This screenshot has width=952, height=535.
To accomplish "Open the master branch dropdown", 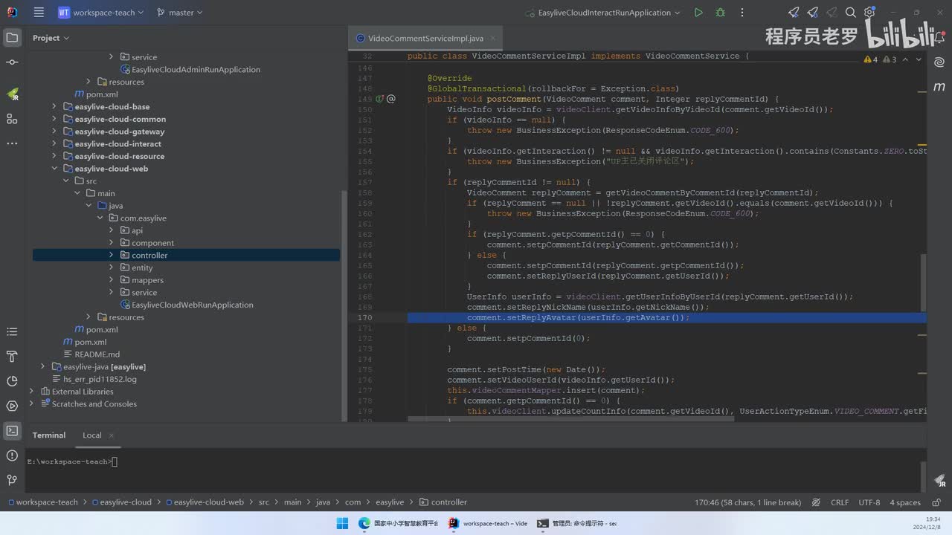I will click(x=180, y=13).
